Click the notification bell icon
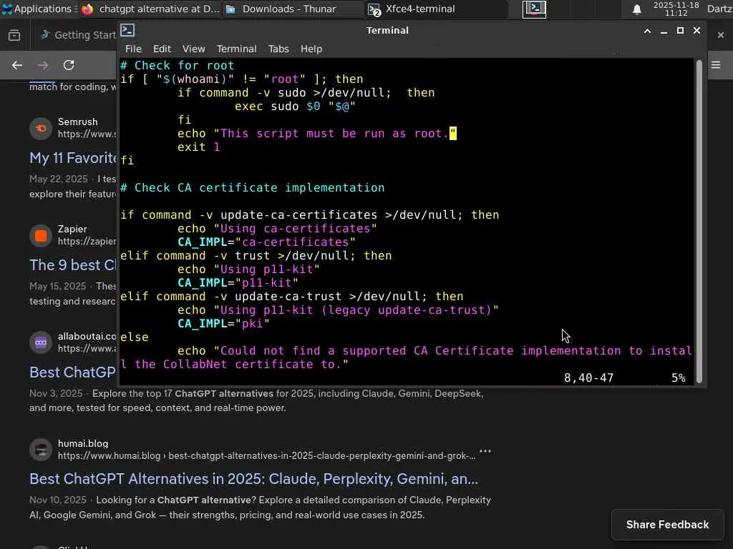 [636, 9]
